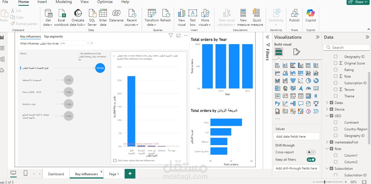The height and width of the screenshot is (184, 371).
Task: Switch to the Dashboard page tab
Action: coord(56,174)
